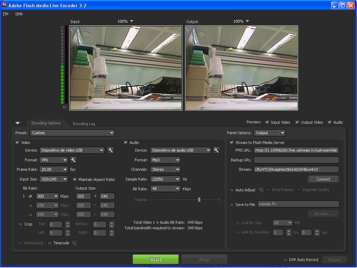
Task: Click in the FMS URL field
Action: (x=296, y=150)
